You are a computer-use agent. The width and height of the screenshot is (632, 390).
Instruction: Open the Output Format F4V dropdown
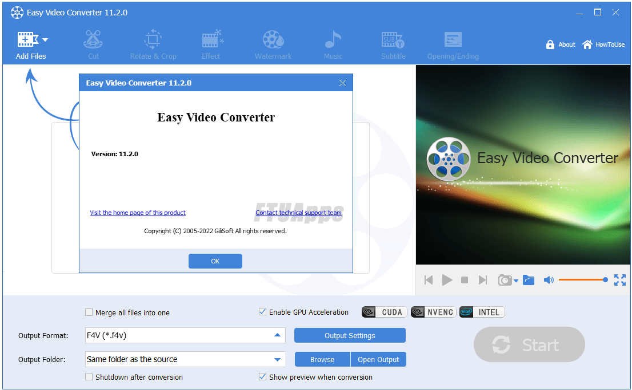point(185,335)
